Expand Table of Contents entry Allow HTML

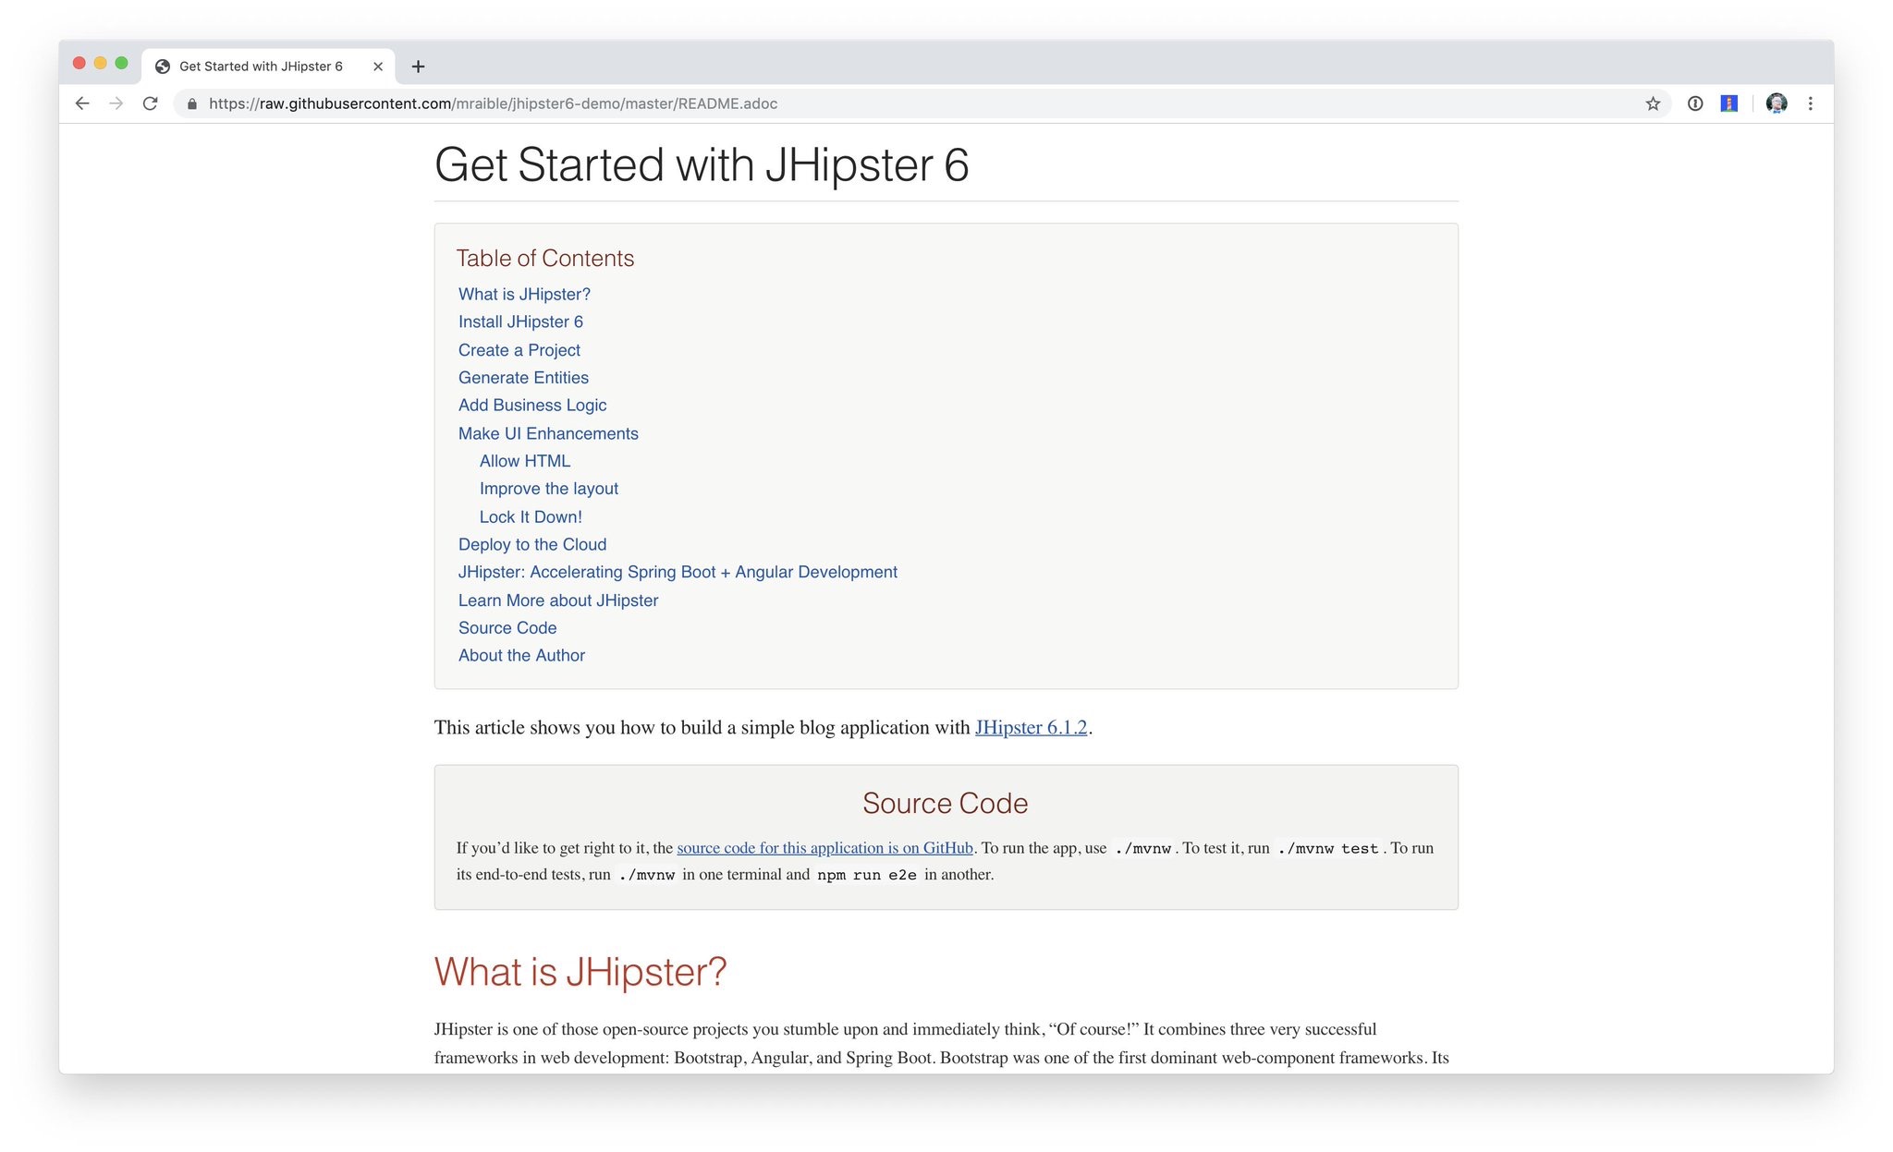pyautogui.click(x=525, y=460)
